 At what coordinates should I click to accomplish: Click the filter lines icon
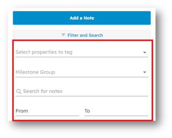pos(63,35)
